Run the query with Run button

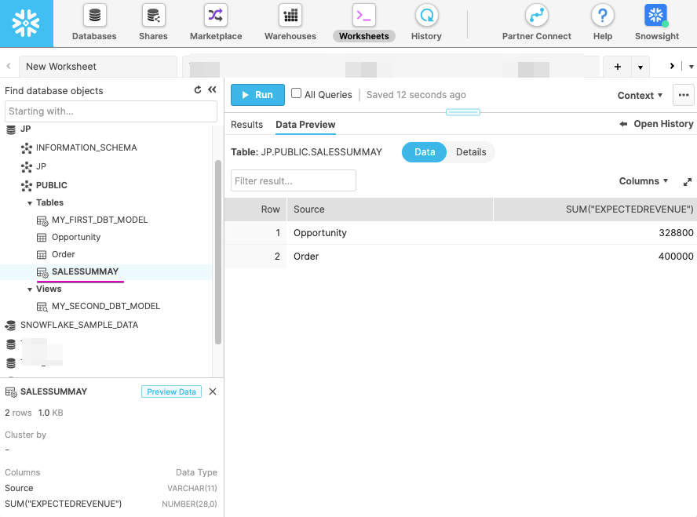tap(257, 95)
